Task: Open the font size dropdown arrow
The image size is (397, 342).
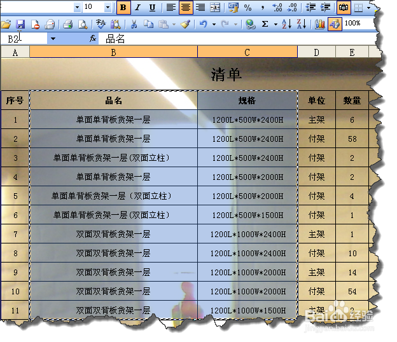Action: pos(108,7)
